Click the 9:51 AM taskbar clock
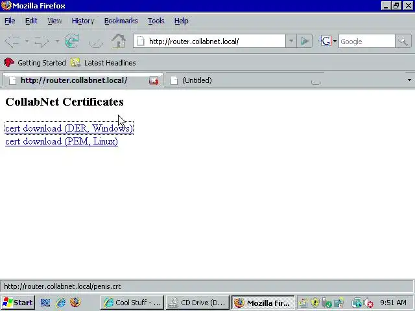This screenshot has width=415, height=311. click(393, 303)
